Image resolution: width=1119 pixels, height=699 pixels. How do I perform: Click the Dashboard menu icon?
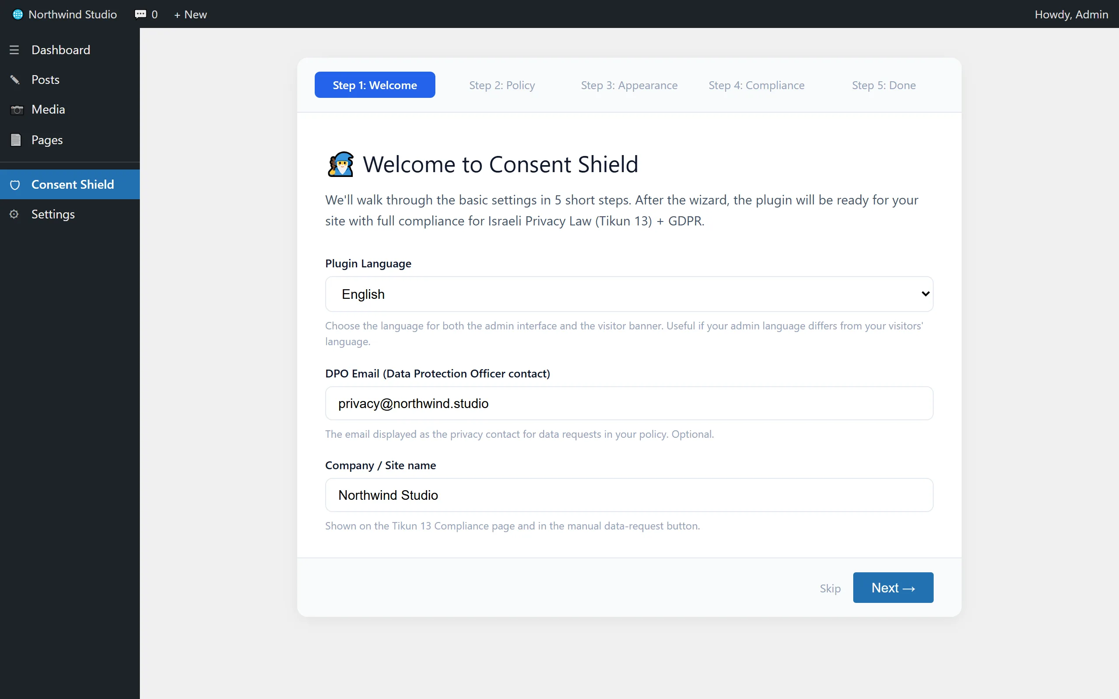click(x=14, y=50)
